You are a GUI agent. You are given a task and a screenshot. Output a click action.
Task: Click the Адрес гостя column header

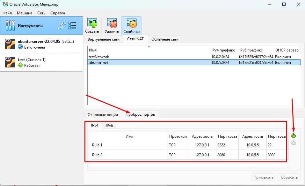tap(252, 136)
